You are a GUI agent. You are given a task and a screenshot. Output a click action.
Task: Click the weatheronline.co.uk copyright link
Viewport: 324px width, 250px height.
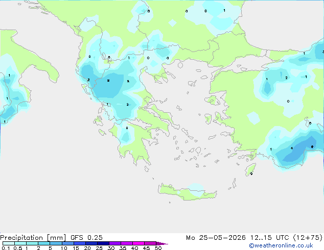click(281, 245)
